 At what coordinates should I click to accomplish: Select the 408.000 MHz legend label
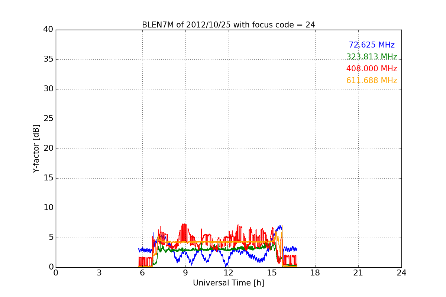coord(372,69)
